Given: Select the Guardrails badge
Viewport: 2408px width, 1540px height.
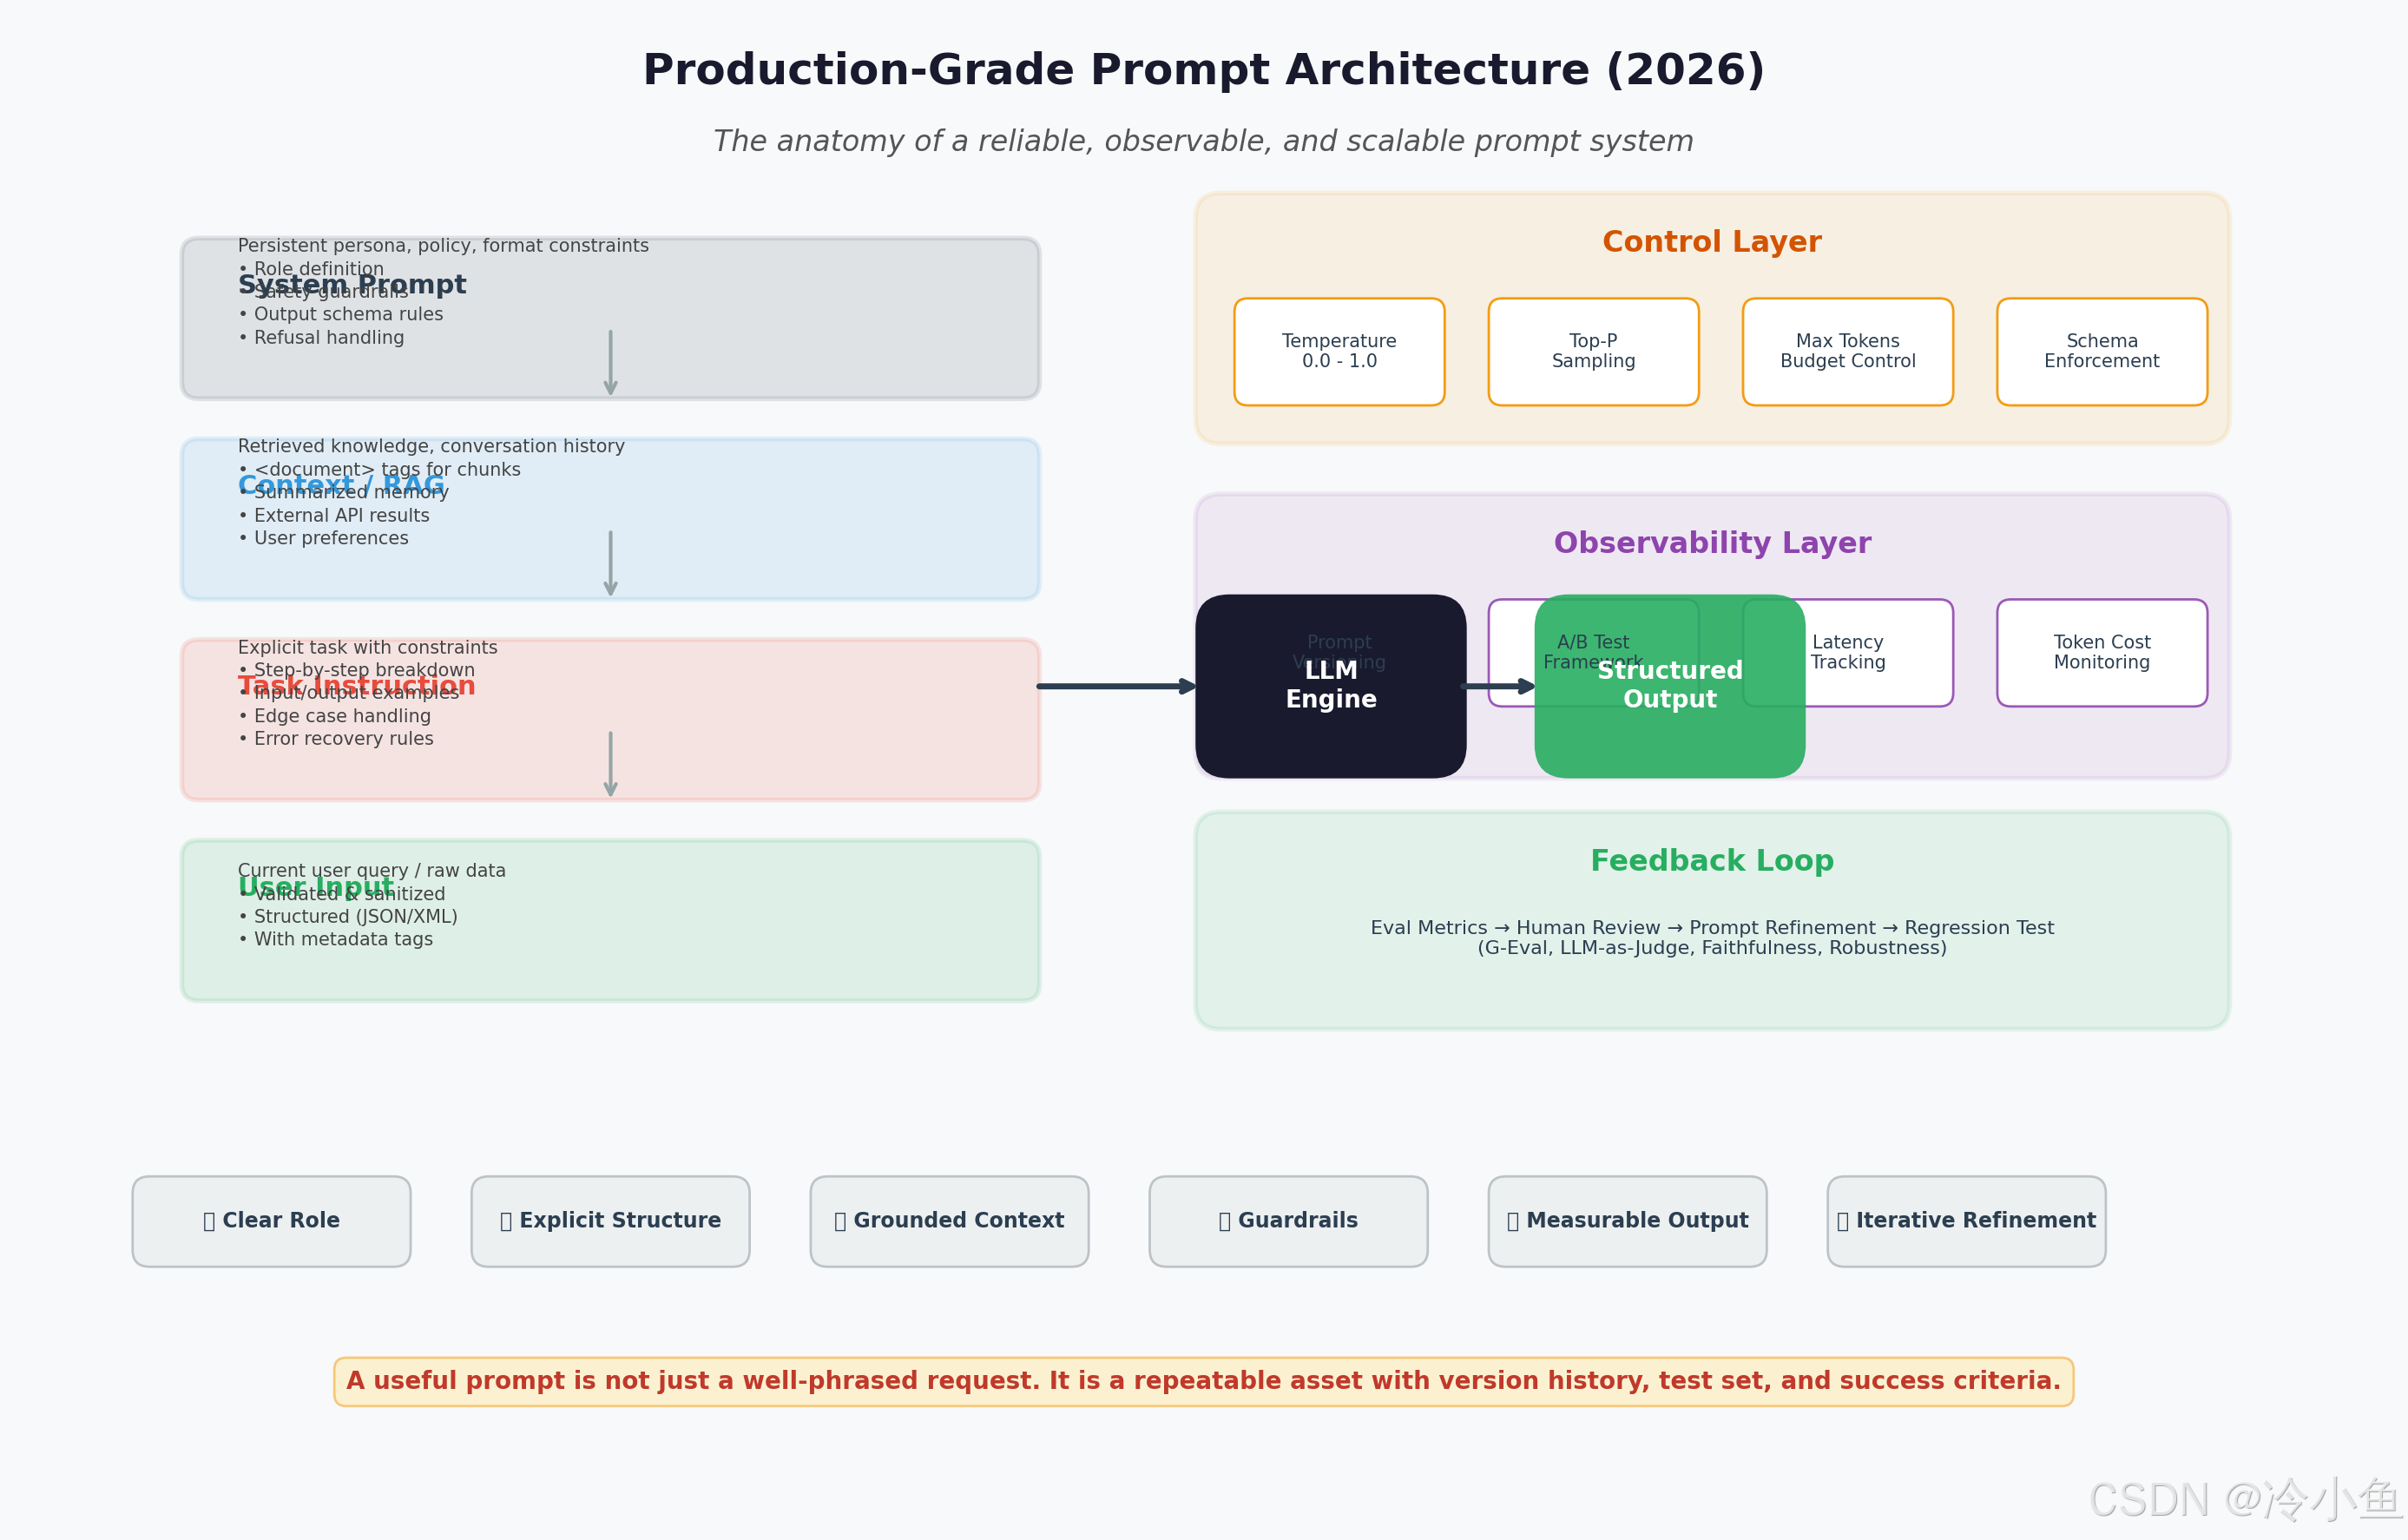Looking at the screenshot, I should [x=1288, y=1221].
